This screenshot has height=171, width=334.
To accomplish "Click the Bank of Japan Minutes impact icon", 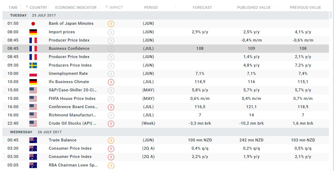I will tap(111, 24).
